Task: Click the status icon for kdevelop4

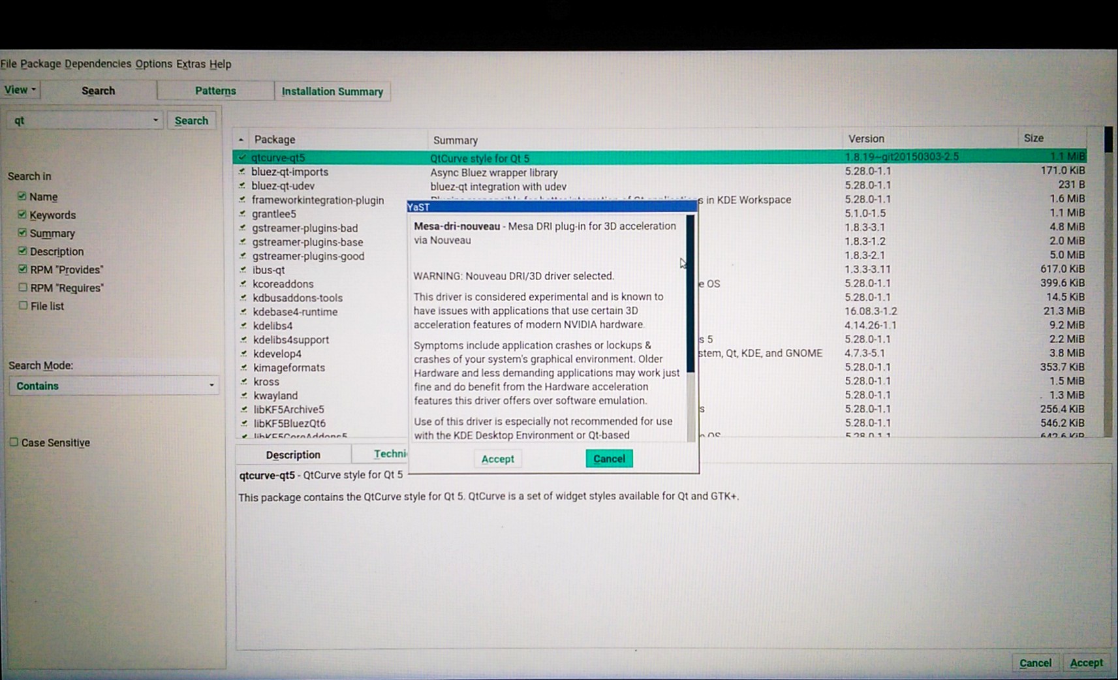Action: [243, 354]
